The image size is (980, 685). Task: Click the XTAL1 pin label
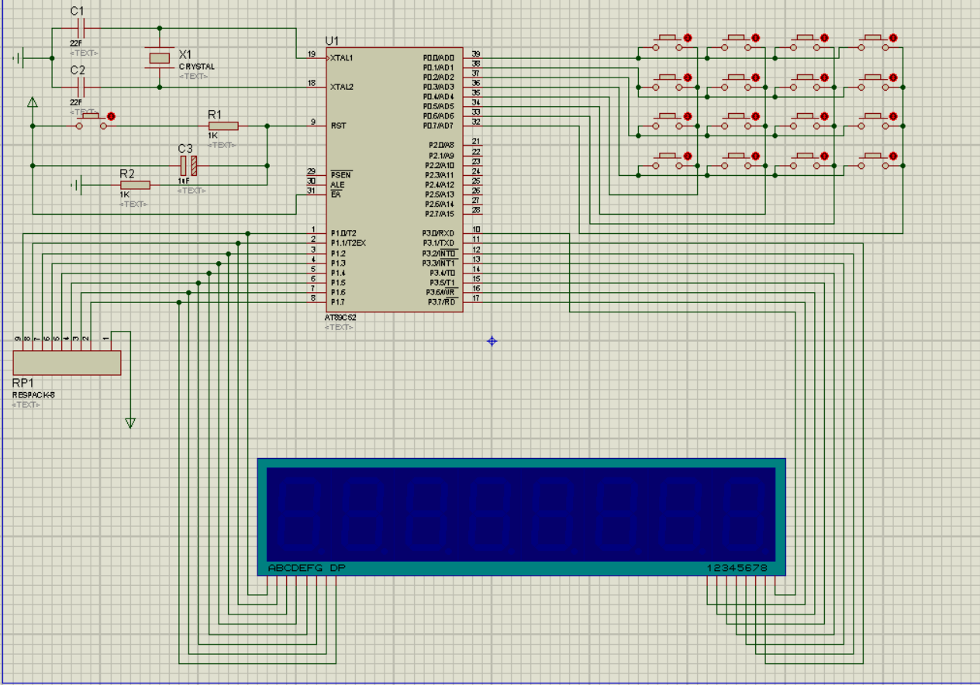point(342,58)
